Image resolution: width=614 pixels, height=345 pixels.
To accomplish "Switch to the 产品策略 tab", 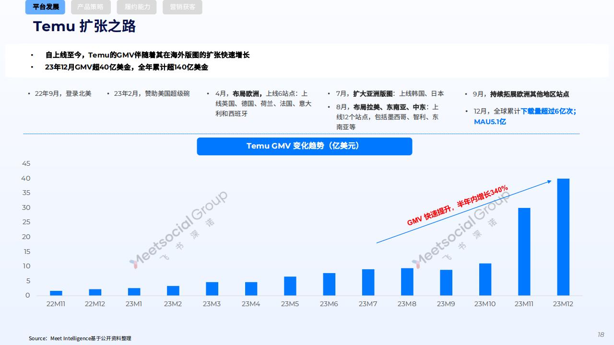I will [91, 7].
